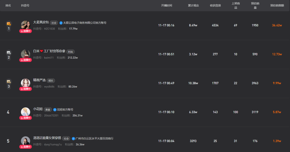Open 白米 工厂好货等你拿 streamer name link
The image size is (290, 152).
click(x=49, y=51)
